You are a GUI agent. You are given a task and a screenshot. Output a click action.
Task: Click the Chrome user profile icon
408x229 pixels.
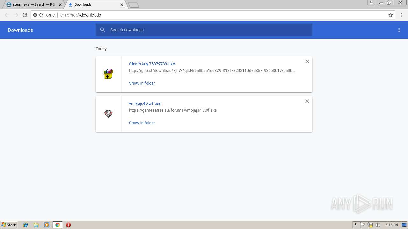coord(371,3)
